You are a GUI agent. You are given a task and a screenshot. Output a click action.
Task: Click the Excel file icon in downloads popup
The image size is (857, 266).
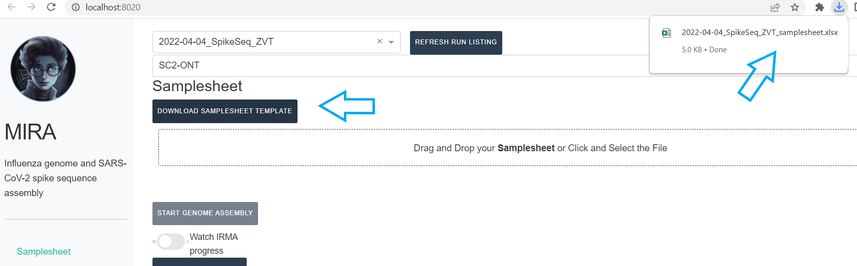pyautogui.click(x=667, y=33)
